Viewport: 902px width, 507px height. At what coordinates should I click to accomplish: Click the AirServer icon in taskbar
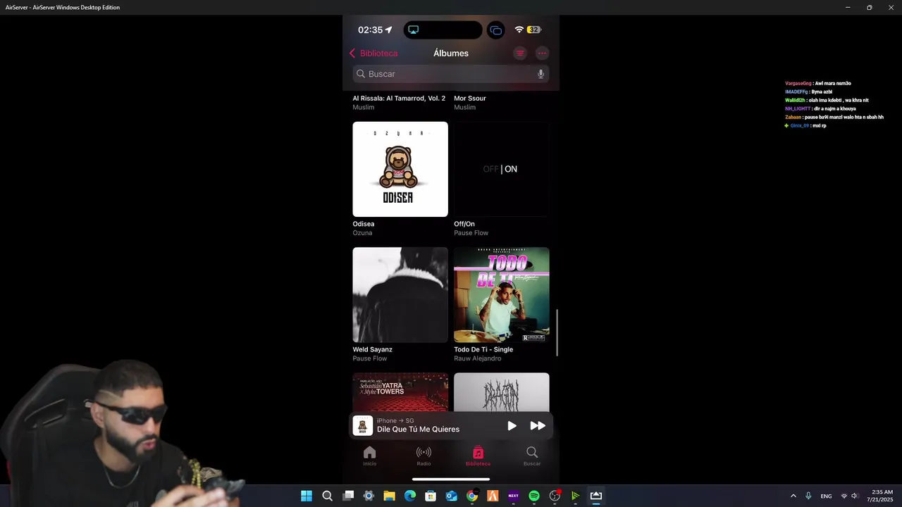(x=596, y=496)
